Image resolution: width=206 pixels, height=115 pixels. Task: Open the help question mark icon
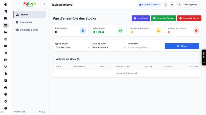[x=6, y=108]
